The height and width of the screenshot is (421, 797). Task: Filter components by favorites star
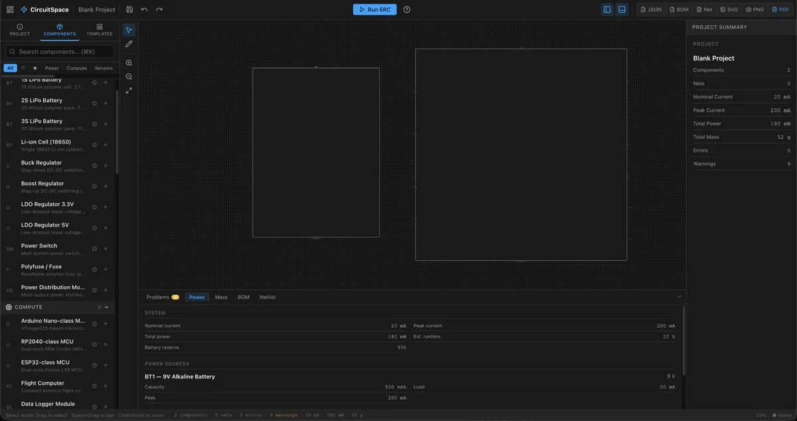(35, 68)
